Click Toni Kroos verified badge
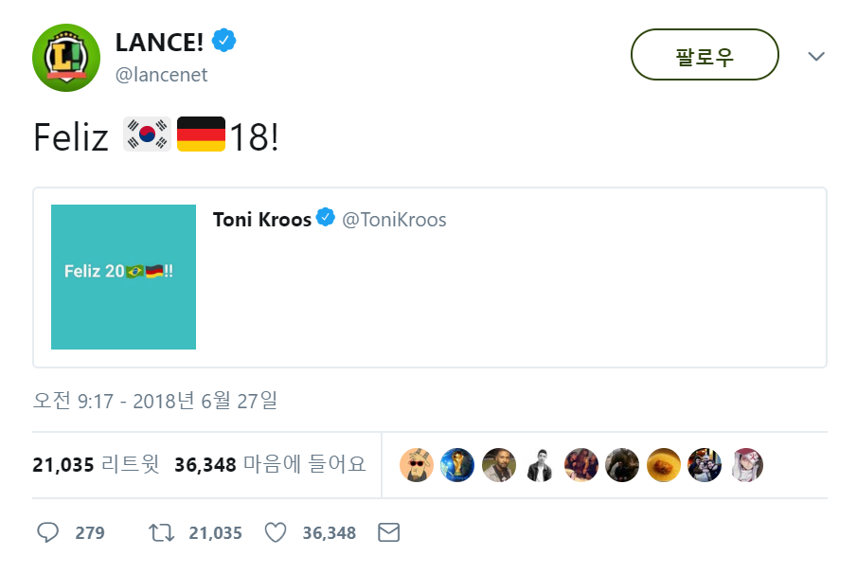Viewport: 857px width, 574px height. (325, 219)
